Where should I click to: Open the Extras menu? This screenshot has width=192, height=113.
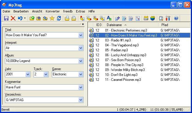click(x=81, y=11)
